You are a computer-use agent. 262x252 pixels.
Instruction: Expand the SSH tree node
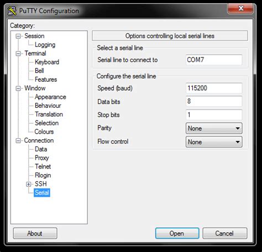pos(29,184)
